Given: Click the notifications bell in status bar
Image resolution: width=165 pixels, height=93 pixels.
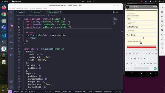Looking at the screenshot, I should (120, 92).
